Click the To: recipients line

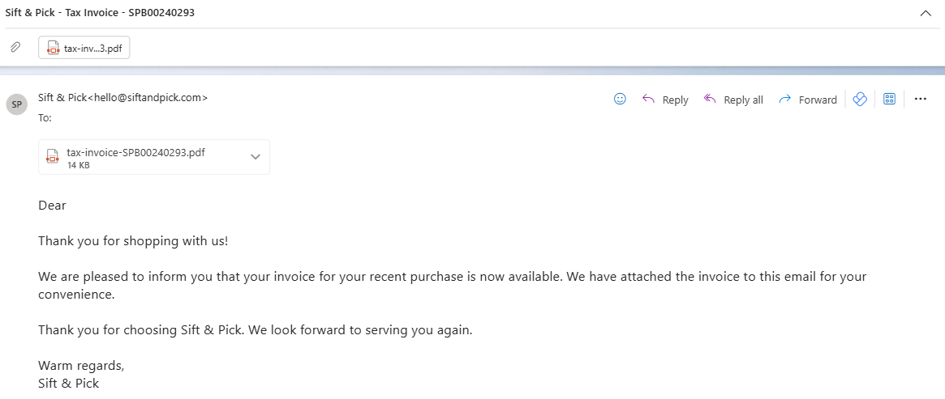45,118
